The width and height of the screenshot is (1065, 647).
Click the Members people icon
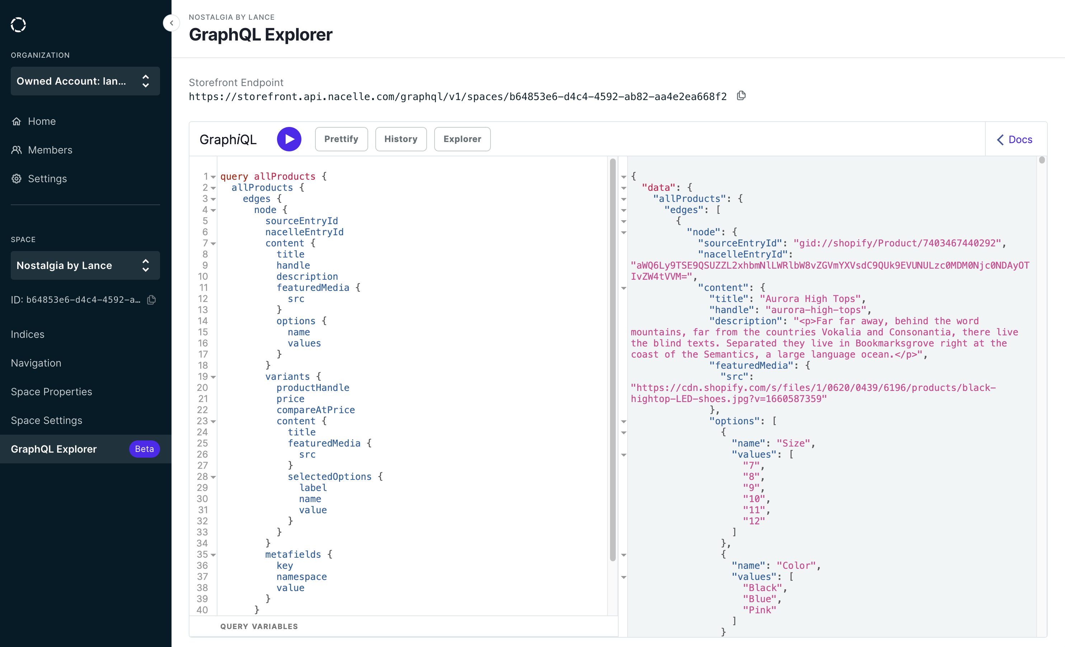coord(17,150)
